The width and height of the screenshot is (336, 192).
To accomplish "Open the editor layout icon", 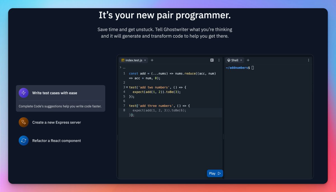I will point(212,60).
